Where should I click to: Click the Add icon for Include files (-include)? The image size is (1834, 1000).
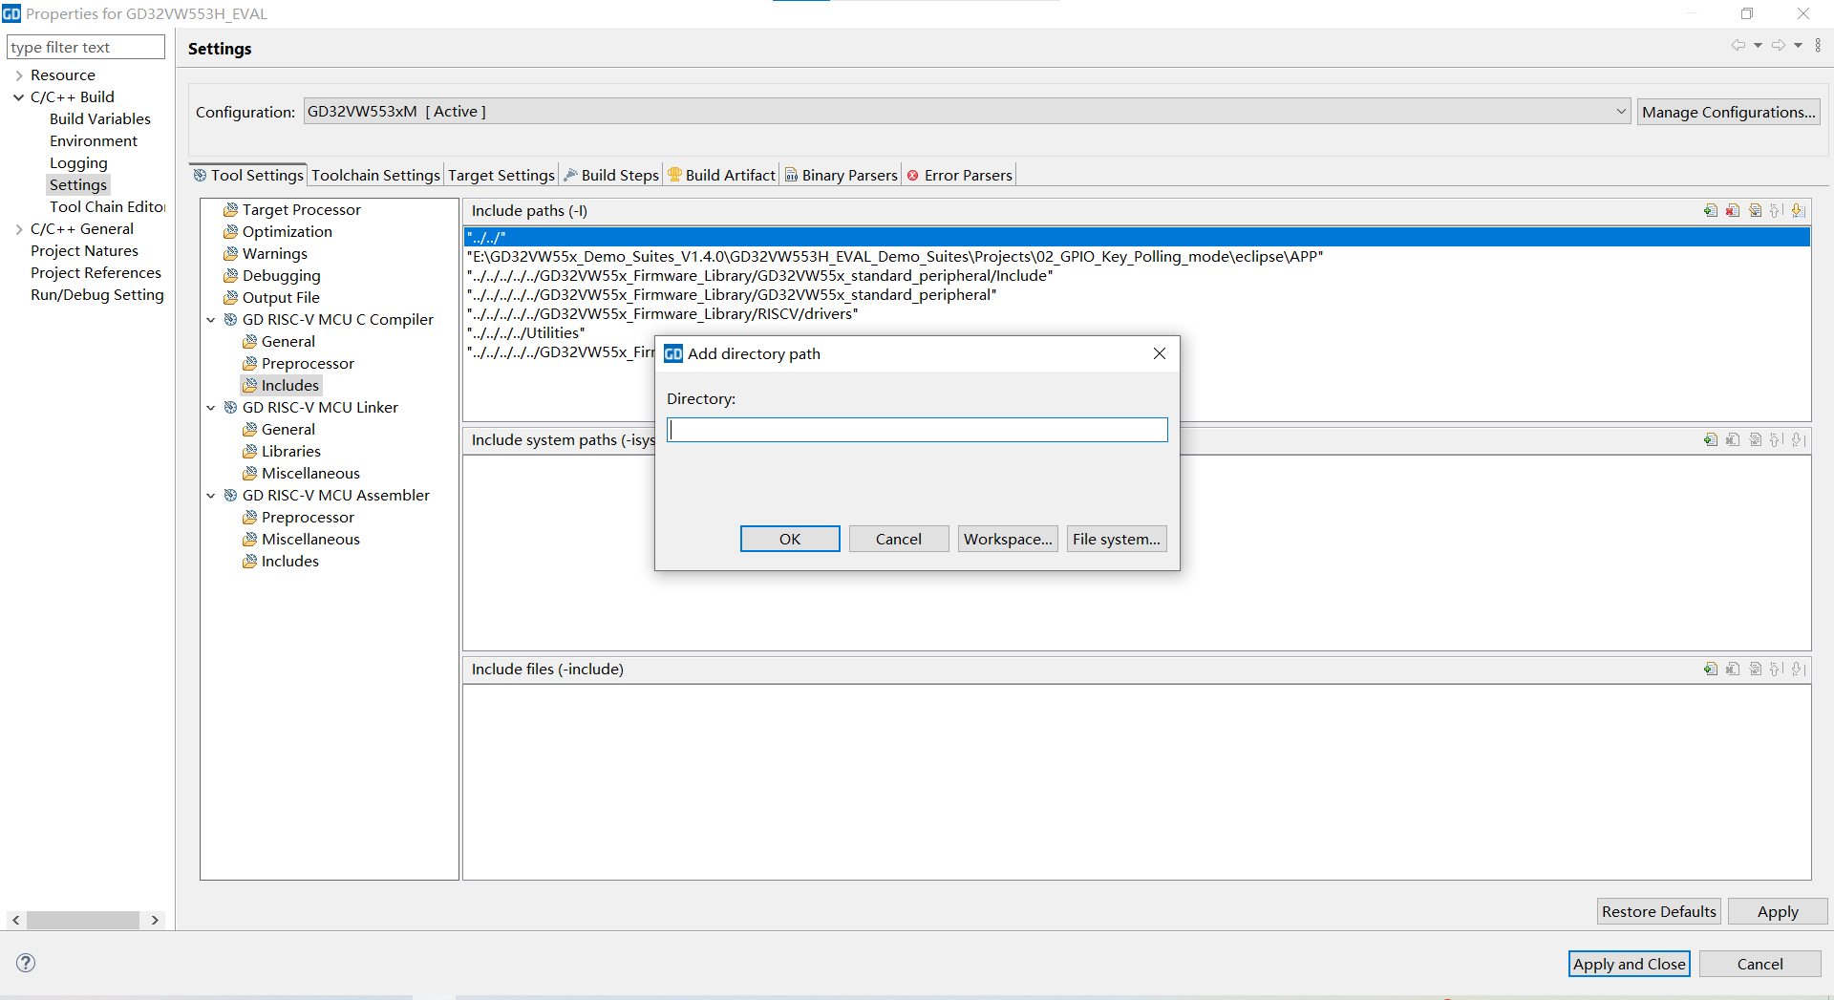[x=1710, y=670]
